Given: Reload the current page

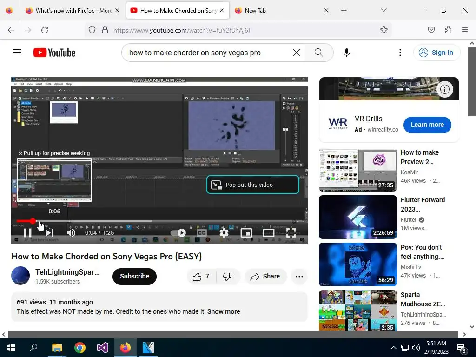Looking at the screenshot, I should (x=45, y=30).
